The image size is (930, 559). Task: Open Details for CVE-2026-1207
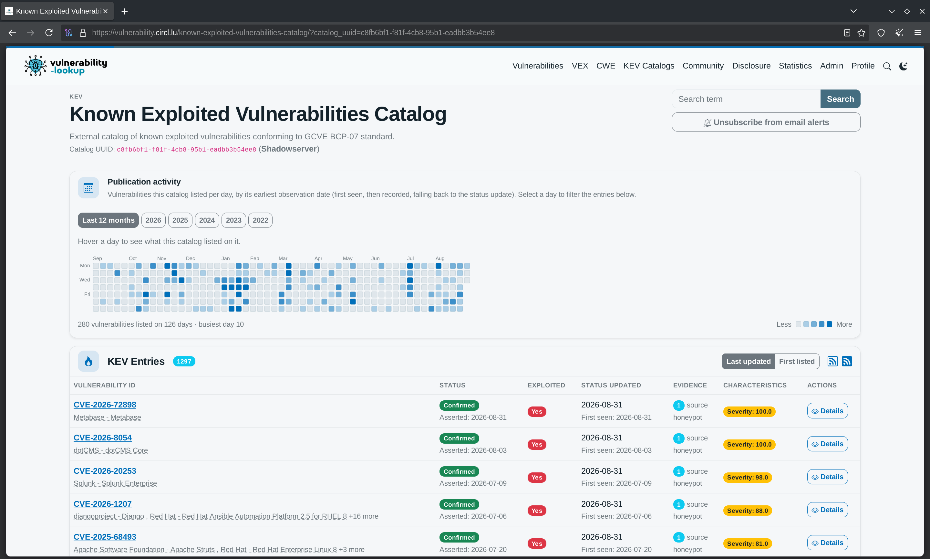tap(827, 510)
